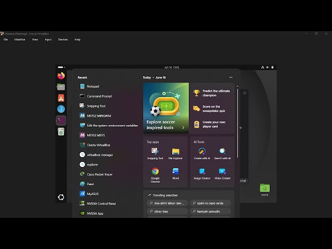332x249 pixels.
Task: Open Explore soccer inspired tools card
Action: (x=166, y=108)
